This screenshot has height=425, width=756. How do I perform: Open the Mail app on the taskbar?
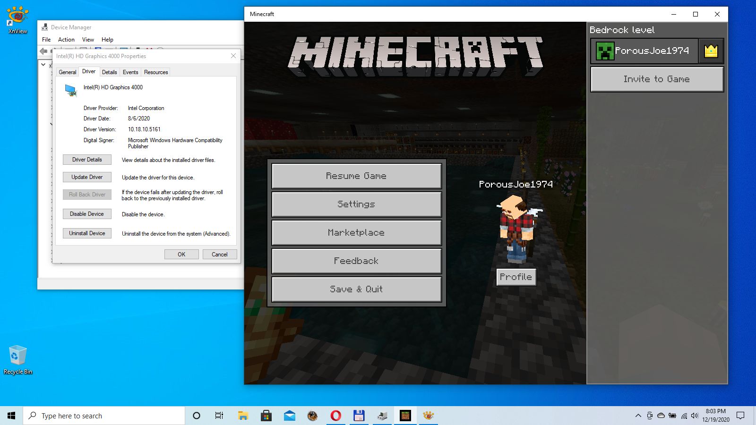[x=289, y=416]
